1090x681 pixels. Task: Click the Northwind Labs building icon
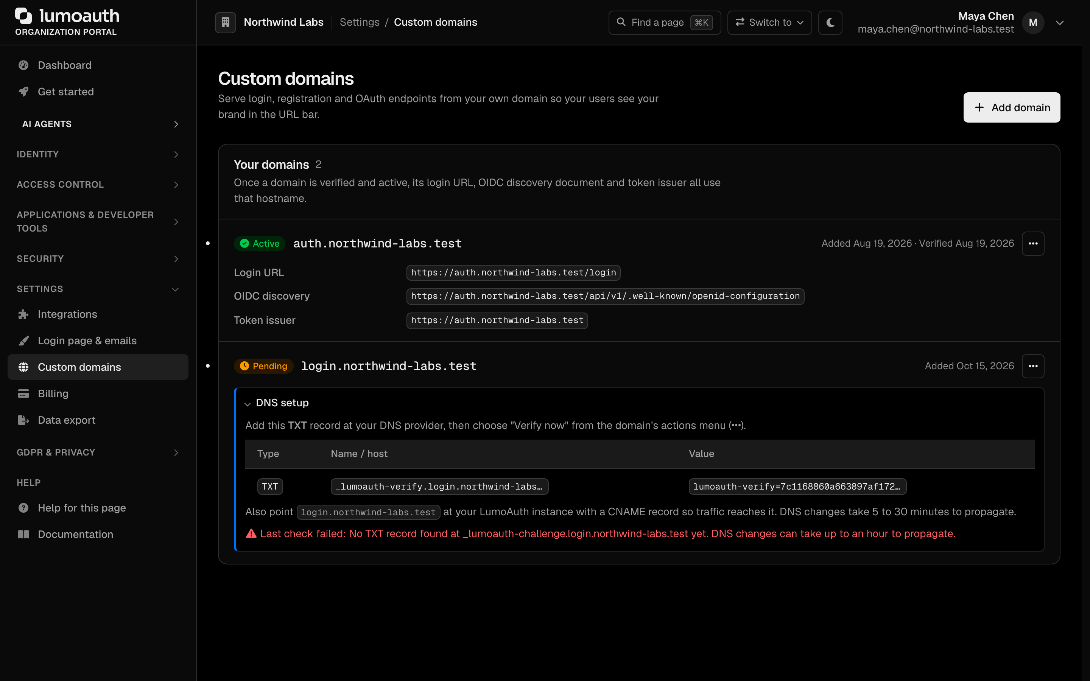coord(226,22)
